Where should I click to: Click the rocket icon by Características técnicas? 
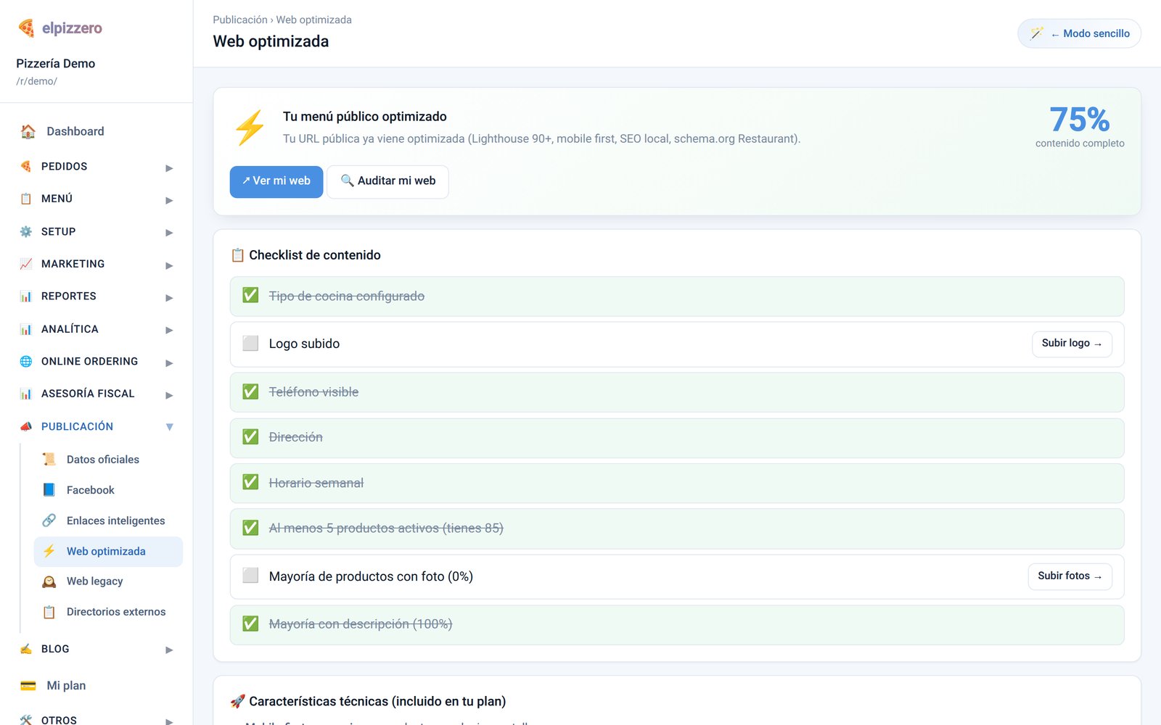[237, 701]
